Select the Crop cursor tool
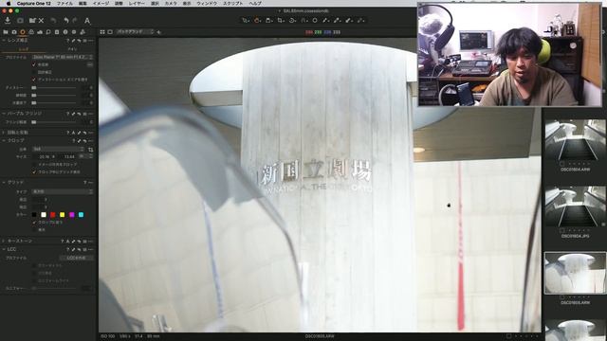This screenshot has height=341, width=607. click(281, 20)
